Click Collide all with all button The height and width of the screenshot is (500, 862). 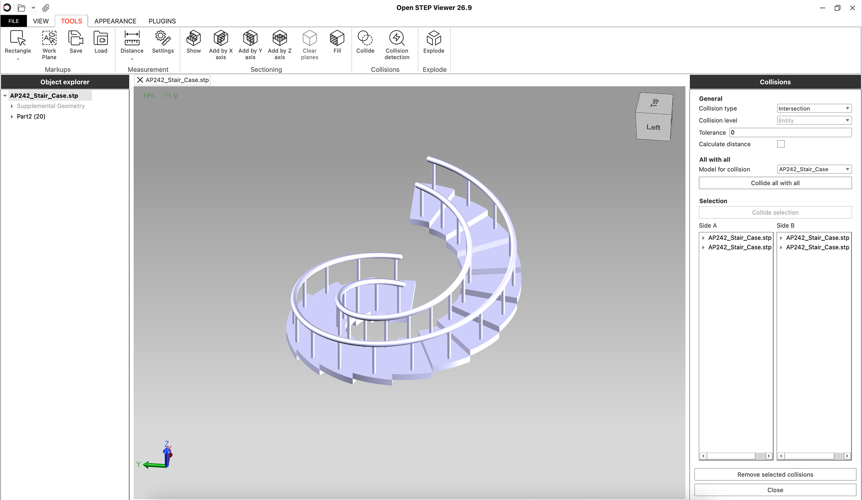(775, 183)
